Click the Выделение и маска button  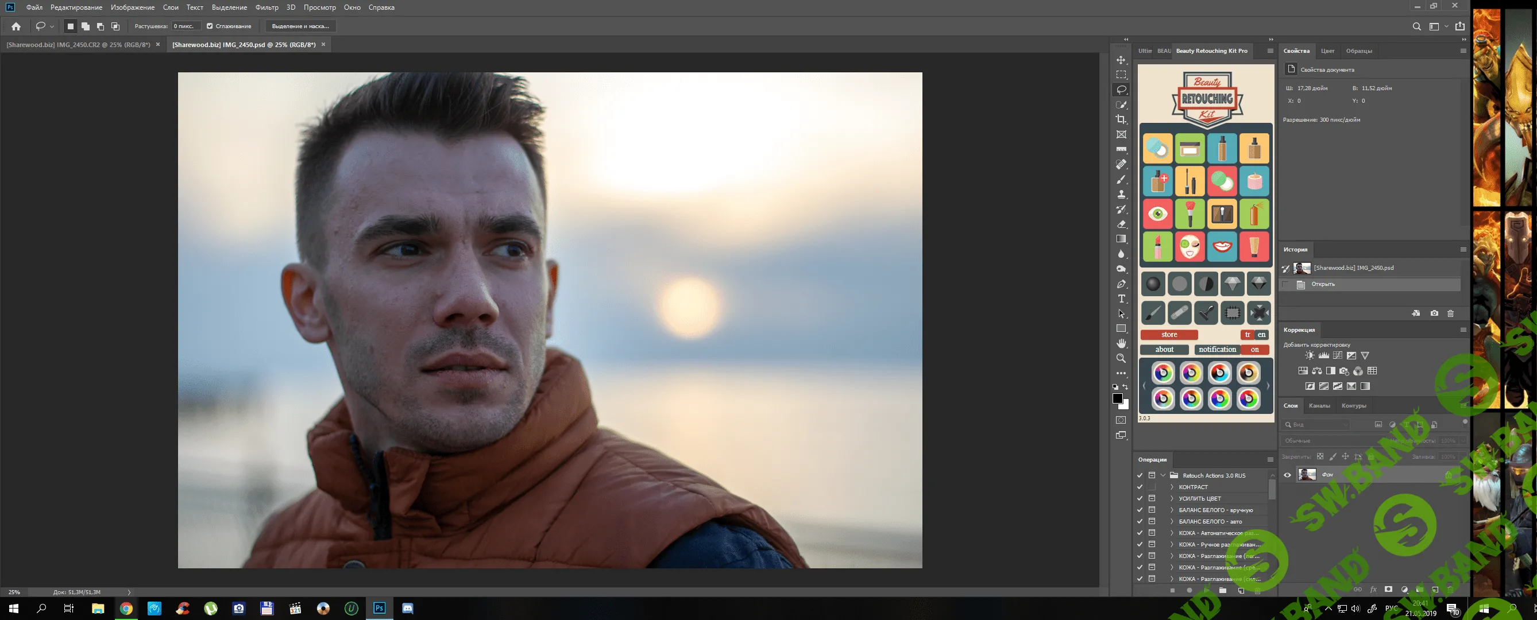click(300, 26)
